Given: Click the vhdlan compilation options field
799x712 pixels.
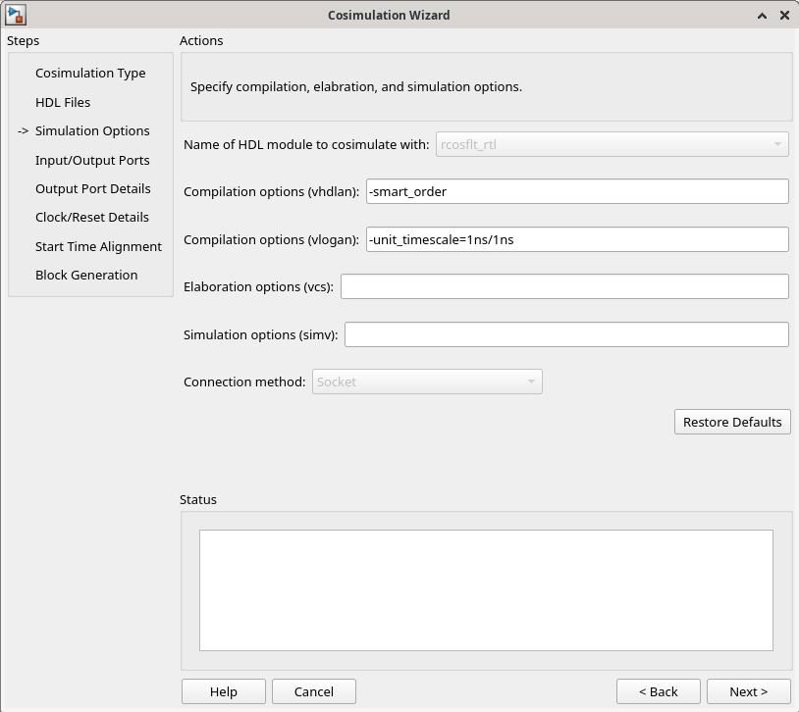Looking at the screenshot, I should [576, 192].
